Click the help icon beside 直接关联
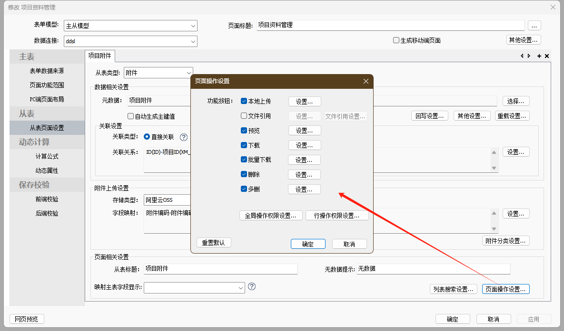 [184, 137]
